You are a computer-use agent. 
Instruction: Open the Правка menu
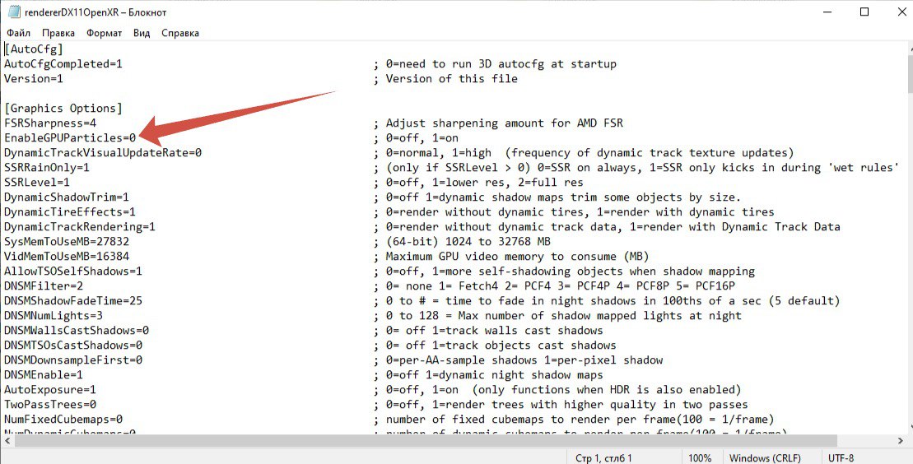(x=58, y=33)
